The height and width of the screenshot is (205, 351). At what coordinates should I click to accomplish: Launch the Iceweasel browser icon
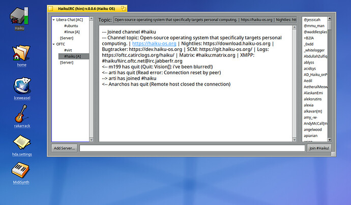point(22,86)
